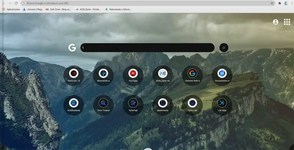Open the Aplicaciones bookmark

coord(11,9)
